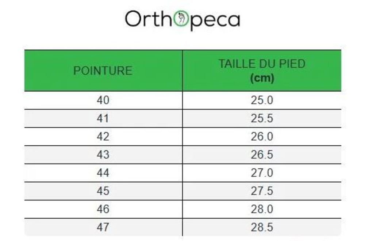The width and height of the screenshot is (365, 241).
Task: Click shoe size 43 cell
Action: click(103, 154)
